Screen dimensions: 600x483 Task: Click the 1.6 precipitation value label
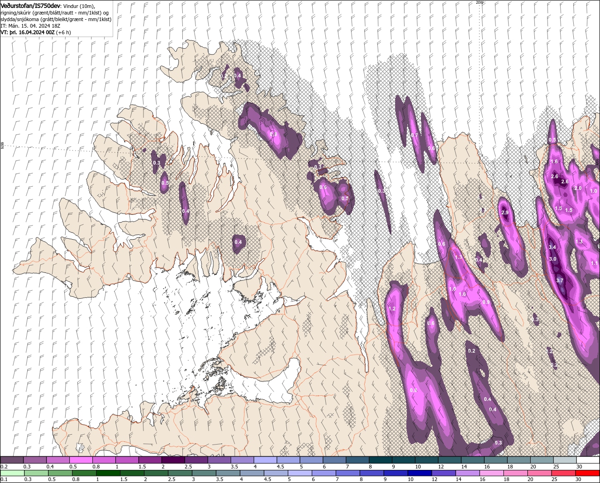554,161
